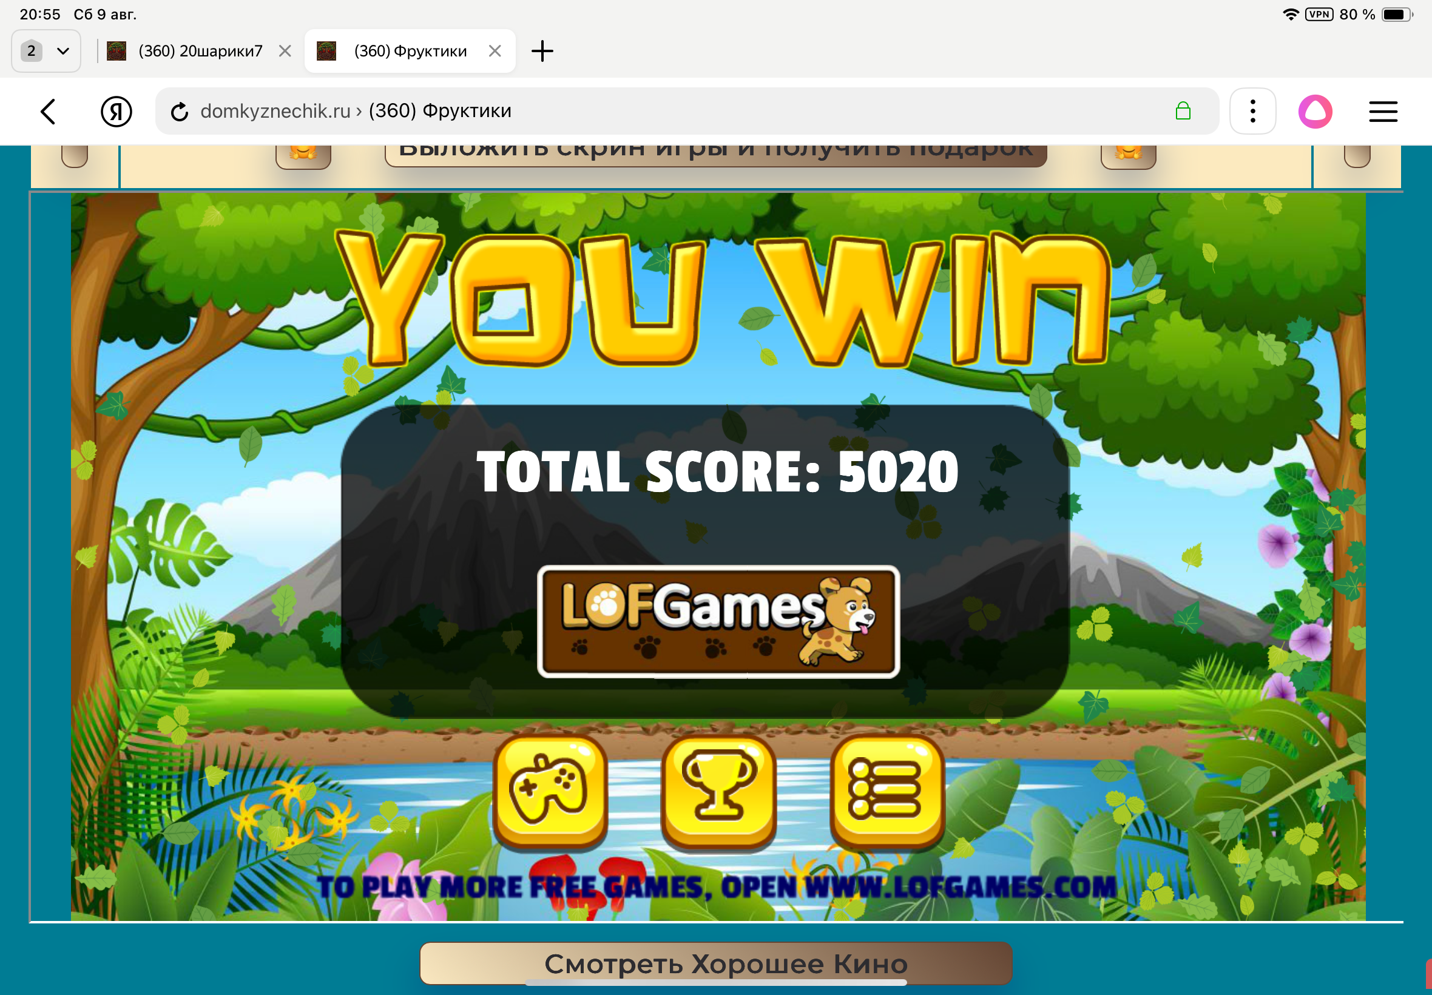Image resolution: width=1432 pixels, height=995 pixels.
Task: Expand the tab group counter dropdown
Action: (46, 51)
